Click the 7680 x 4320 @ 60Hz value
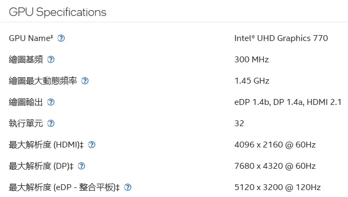The width and height of the screenshot is (348, 197). [275, 166]
